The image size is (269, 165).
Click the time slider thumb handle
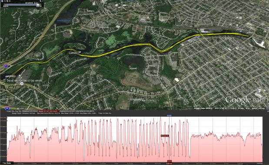(x=38, y=5)
